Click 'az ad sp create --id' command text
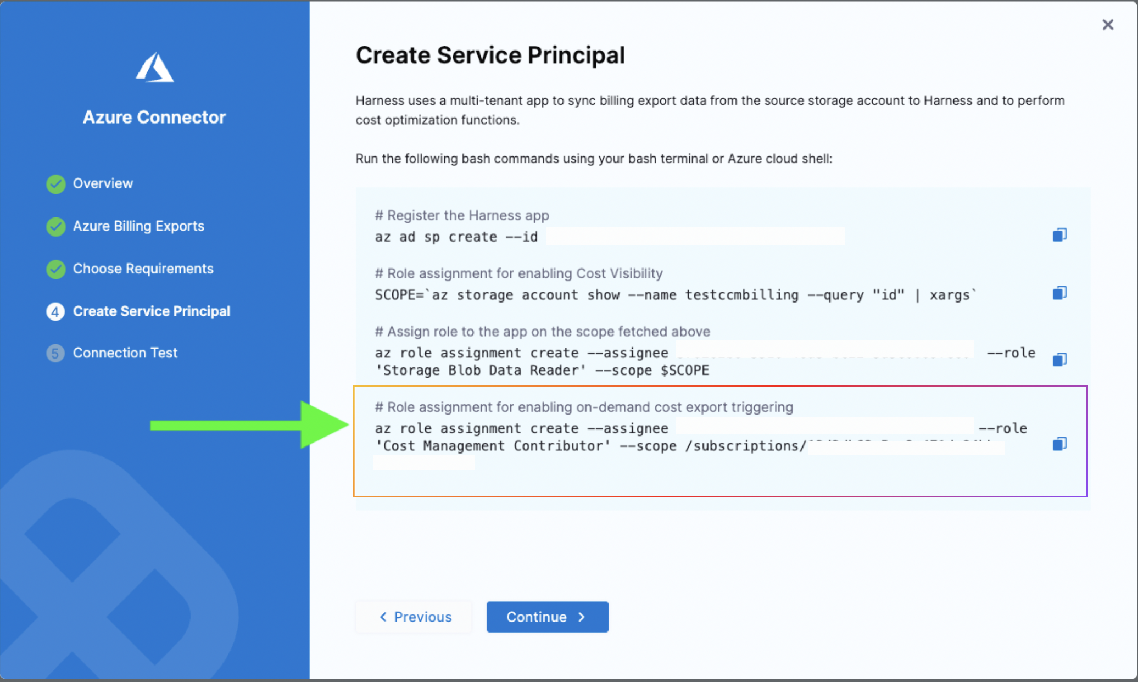Screen dimensions: 1138x682 point(456,237)
